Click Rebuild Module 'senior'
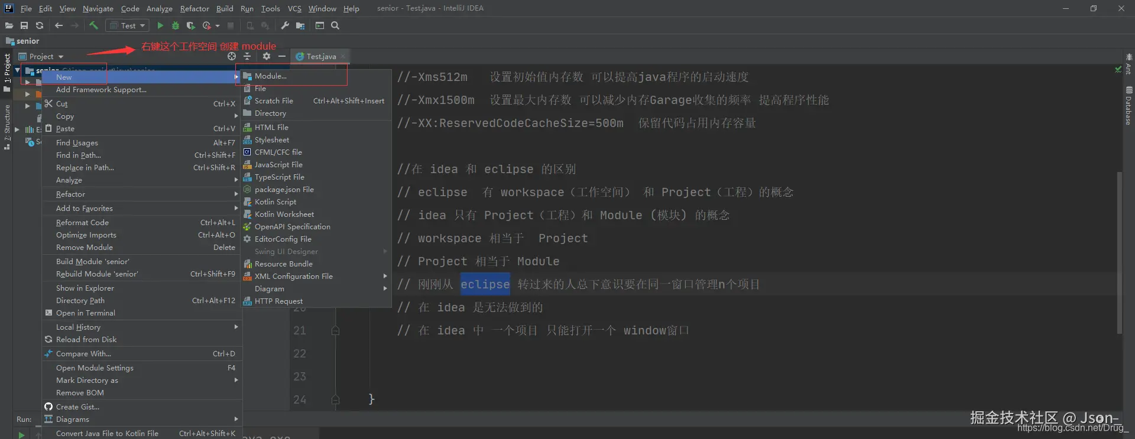 pyautogui.click(x=141, y=274)
